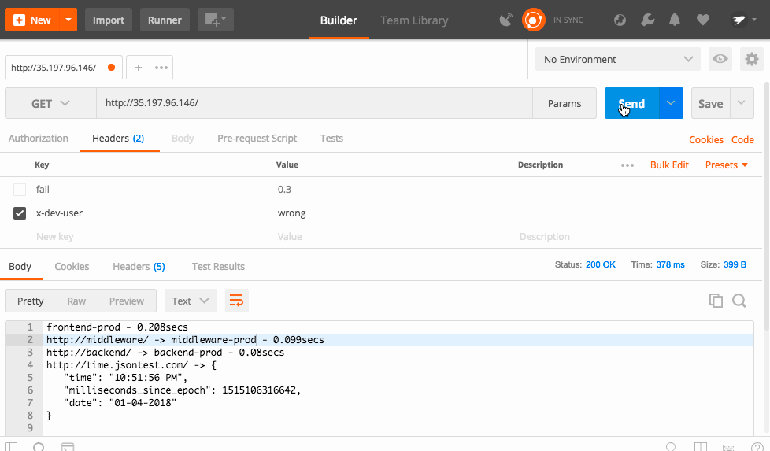
Task: Add a new request tab with plus
Action: click(139, 67)
